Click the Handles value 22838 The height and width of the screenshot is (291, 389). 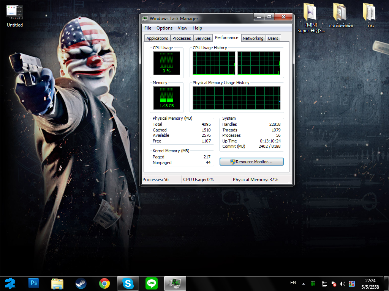[x=275, y=124]
